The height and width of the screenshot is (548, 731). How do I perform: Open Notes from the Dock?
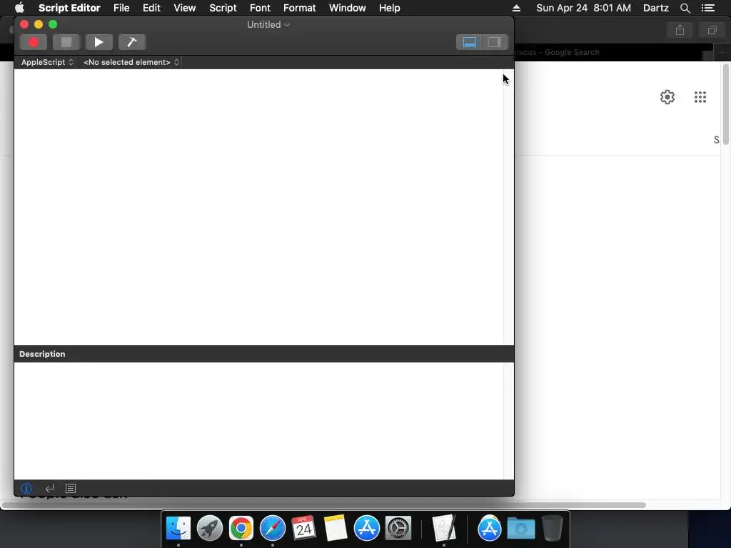tap(336, 528)
